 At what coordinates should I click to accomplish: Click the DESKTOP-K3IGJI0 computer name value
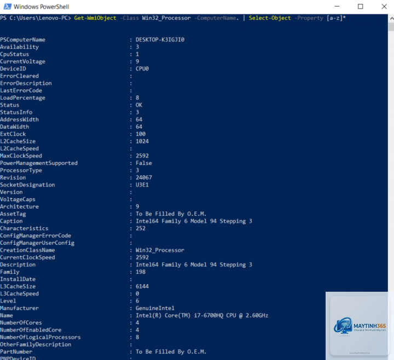point(160,40)
